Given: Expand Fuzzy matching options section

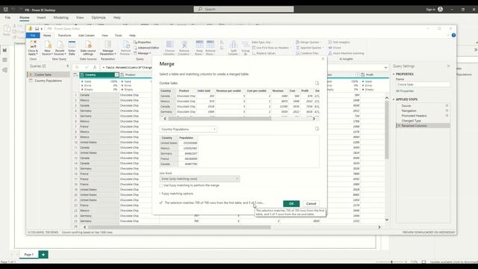Looking at the screenshot, I should tap(177, 194).
